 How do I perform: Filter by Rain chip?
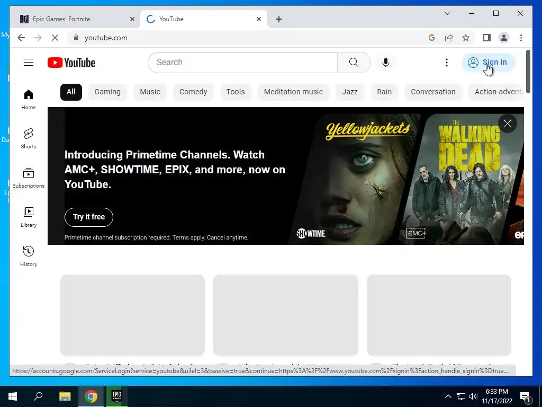[x=384, y=92]
